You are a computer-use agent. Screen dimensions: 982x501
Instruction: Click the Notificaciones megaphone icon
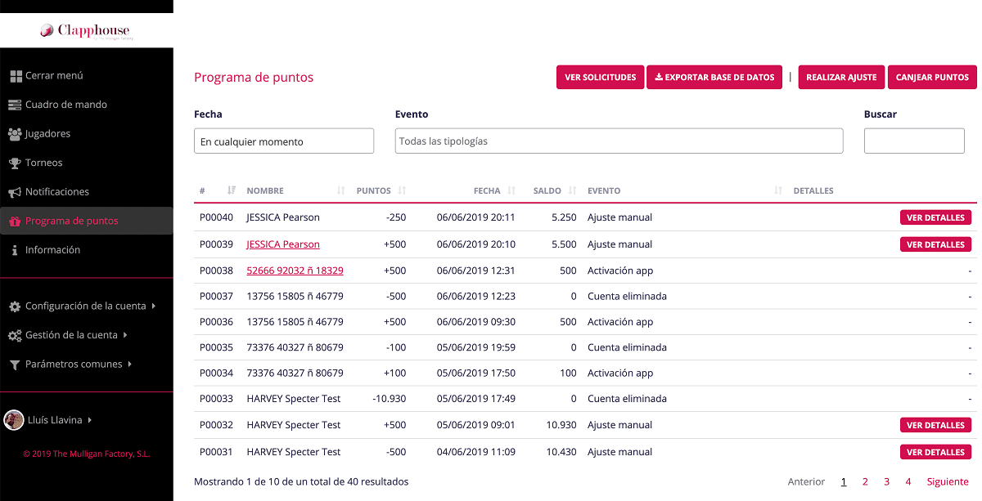point(15,192)
